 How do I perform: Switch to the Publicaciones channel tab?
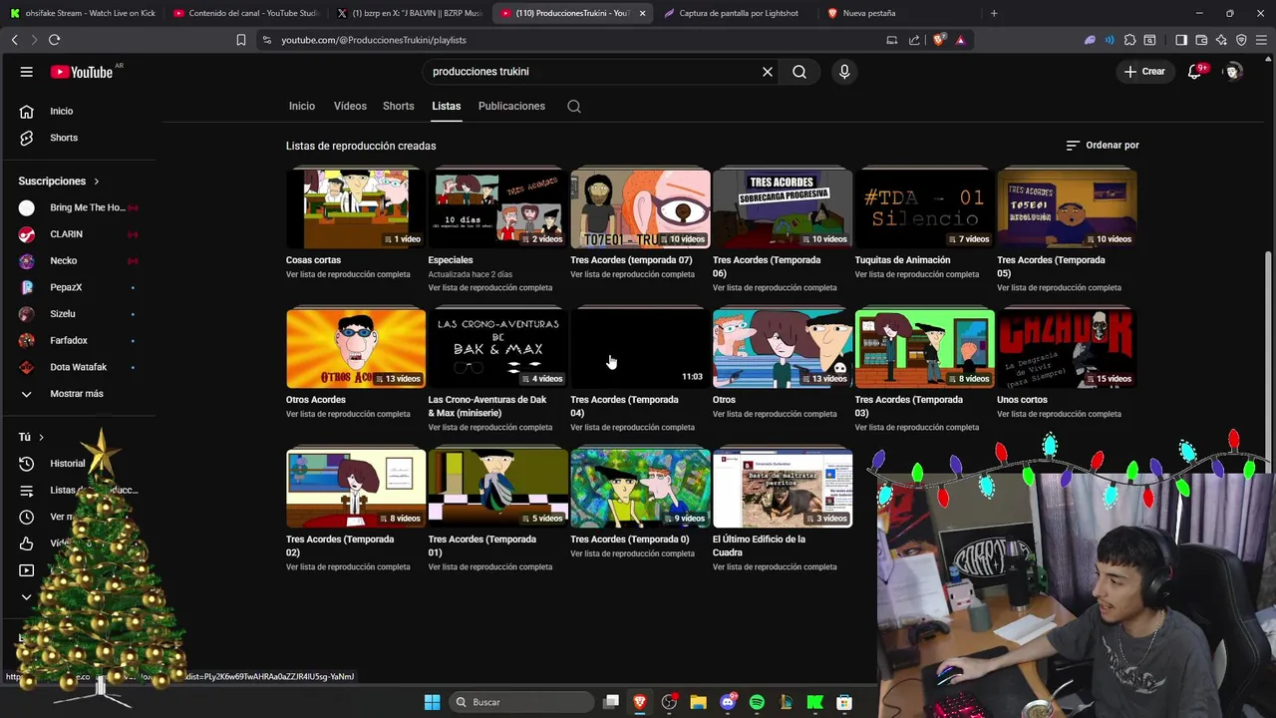point(511,106)
